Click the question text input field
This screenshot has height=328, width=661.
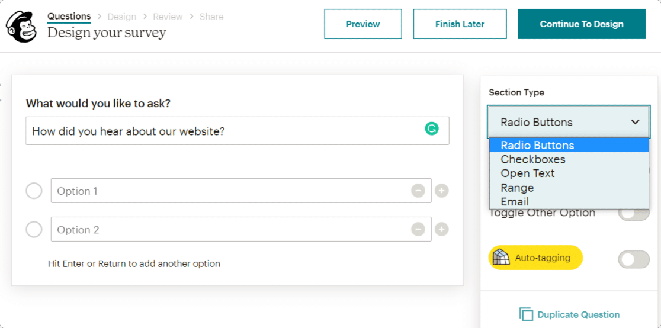[x=238, y=131]
